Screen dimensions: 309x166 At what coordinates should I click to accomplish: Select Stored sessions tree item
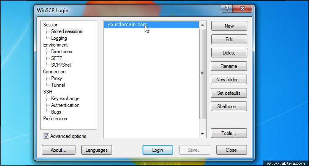(x=66, y=31)
